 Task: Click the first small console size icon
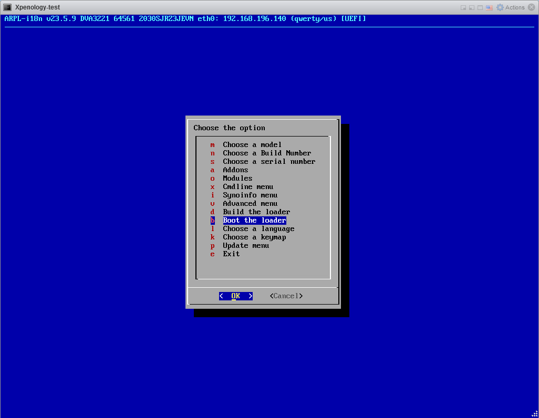(463, 7)
